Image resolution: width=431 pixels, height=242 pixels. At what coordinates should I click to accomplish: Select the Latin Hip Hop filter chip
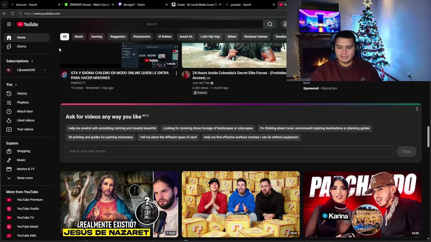pyautogui.click(x=210, y=37)
